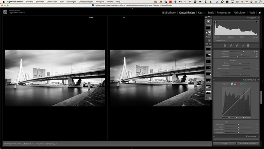Open the Automatisch bewerkingspunten dropdown

pyautogui.click(x=27, y=144)
